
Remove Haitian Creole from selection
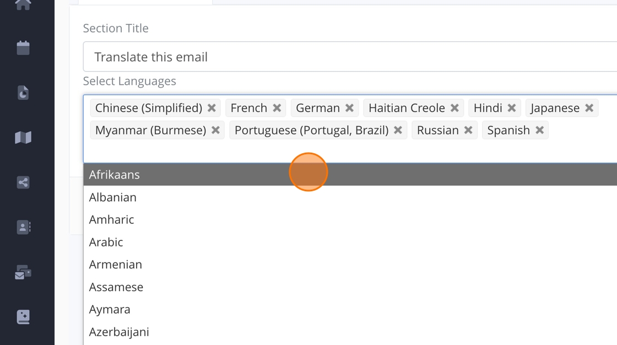454,108
